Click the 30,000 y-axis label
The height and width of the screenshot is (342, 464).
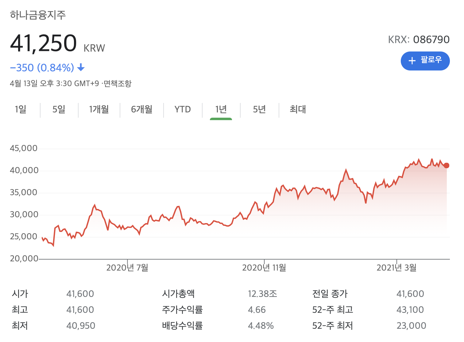(x=24, y=215)
